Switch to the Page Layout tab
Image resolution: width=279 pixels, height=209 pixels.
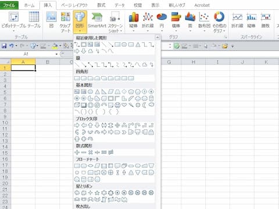click(x=74, y=5)
